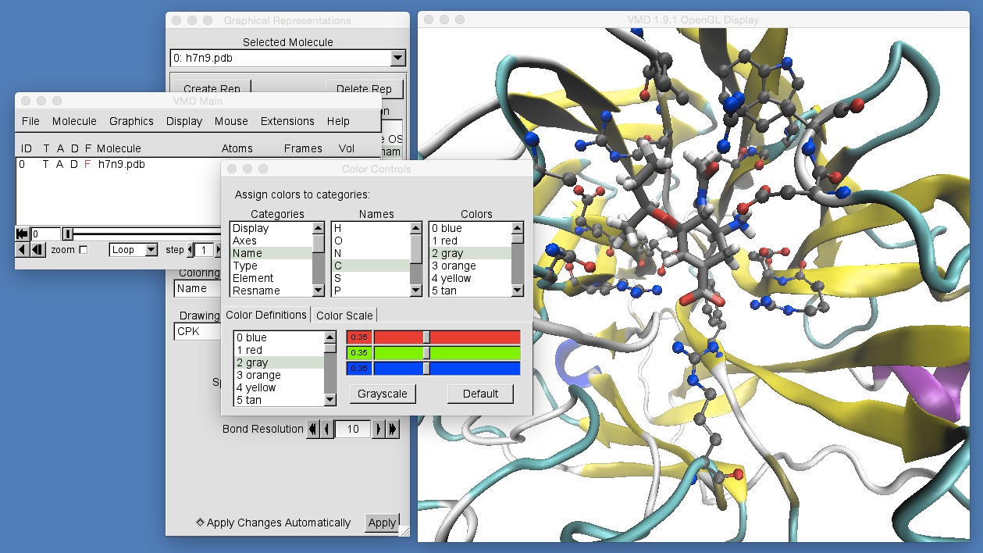Viewport: 983px width, 553px height.
Task: Restore colors with the Default button
Action: [x=479, y=394]
